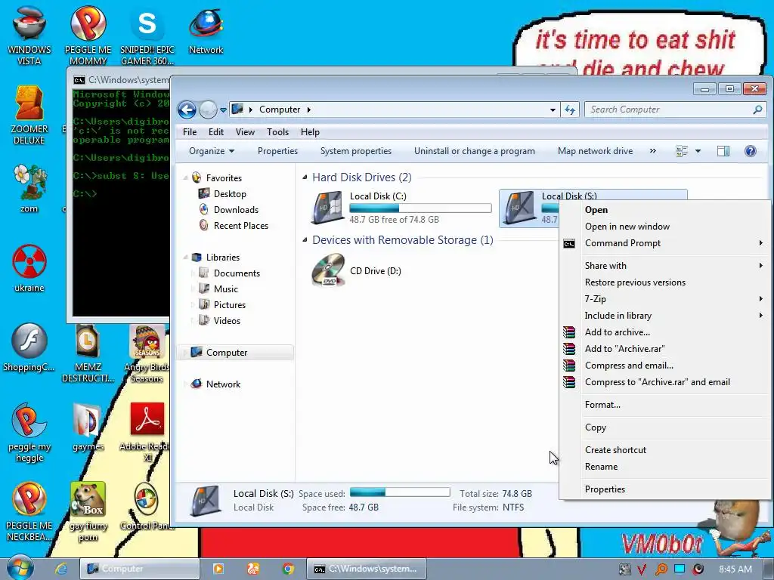The image size is (774, 580).
Task: Select the CD Drive (D:) icon
Action: (328, 270)
